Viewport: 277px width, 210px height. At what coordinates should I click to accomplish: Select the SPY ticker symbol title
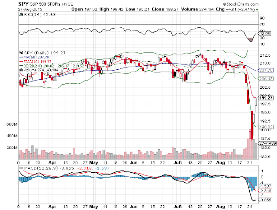23,4
